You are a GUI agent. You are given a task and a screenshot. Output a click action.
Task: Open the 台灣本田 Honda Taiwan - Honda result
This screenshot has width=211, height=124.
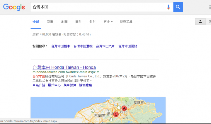tap(64, 67)
